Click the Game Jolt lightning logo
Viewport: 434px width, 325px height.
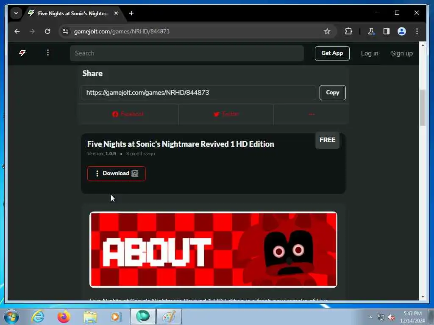[x=22, y=53]
